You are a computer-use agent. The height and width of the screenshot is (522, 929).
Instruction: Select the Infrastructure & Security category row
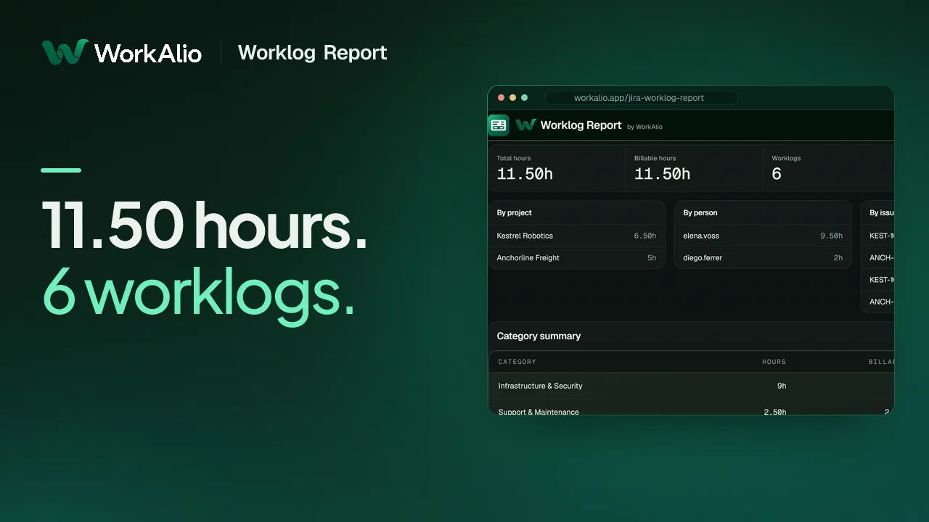pos(691,386)
